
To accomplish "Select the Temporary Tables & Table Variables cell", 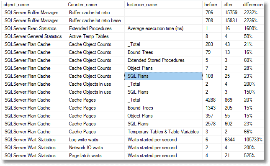I will coord(163,132).
